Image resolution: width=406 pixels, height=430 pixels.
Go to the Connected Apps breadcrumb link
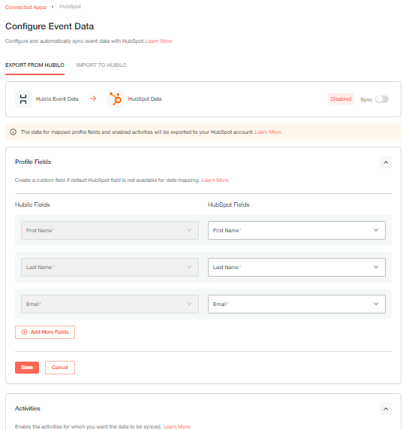coord(26,7)
